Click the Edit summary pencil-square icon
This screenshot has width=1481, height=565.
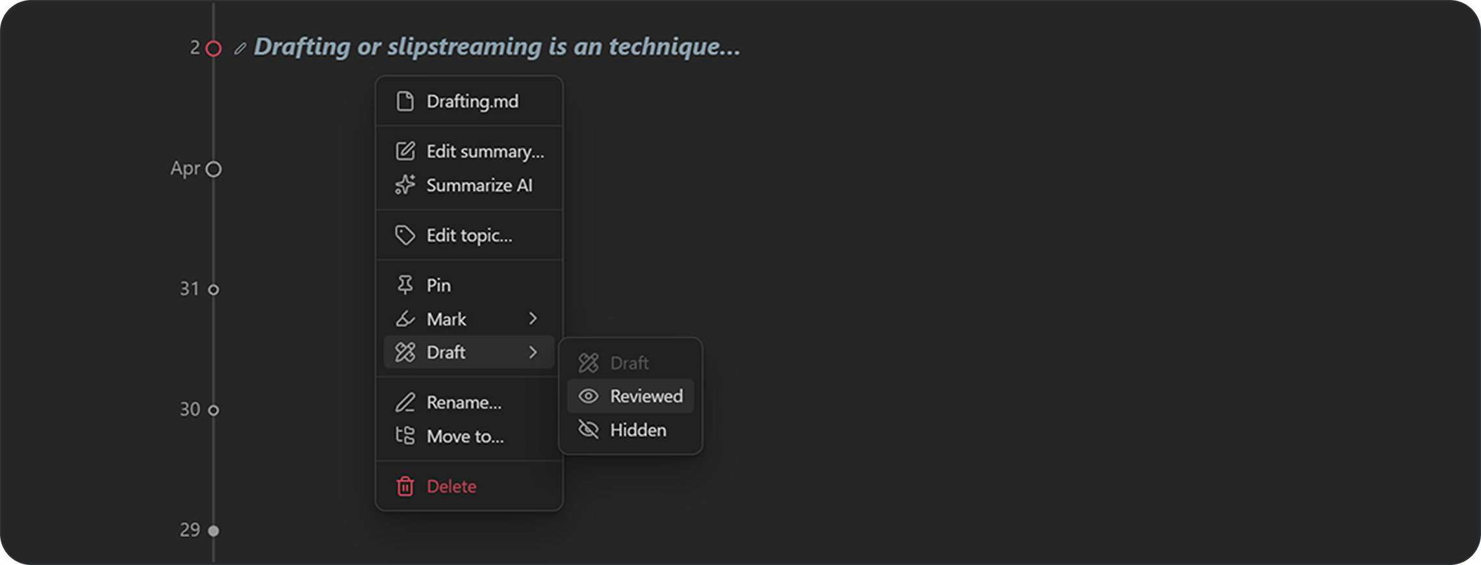click(x=405, y=151)
